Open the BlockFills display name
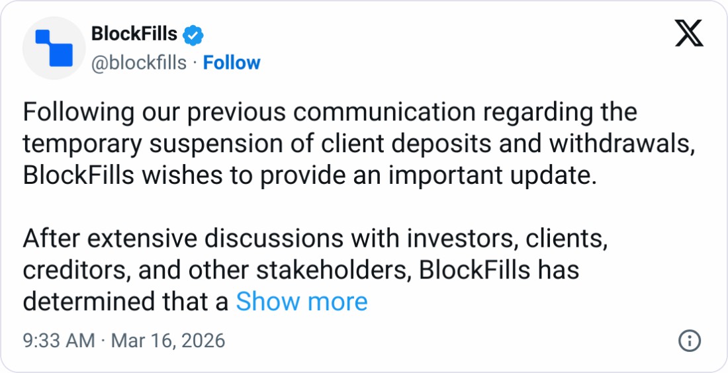Screen dimensions: 728x373 point(134,34)
